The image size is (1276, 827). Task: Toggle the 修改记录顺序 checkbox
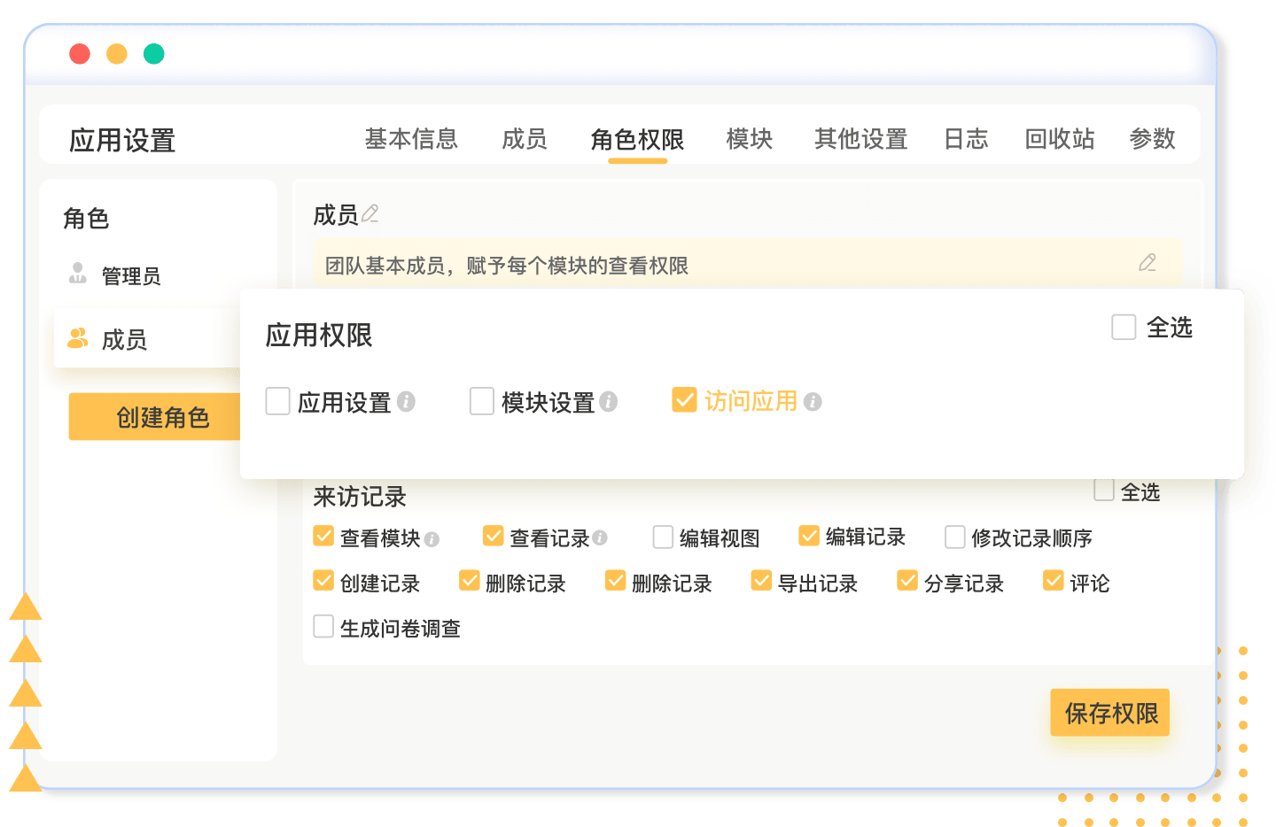click(954, 537)
